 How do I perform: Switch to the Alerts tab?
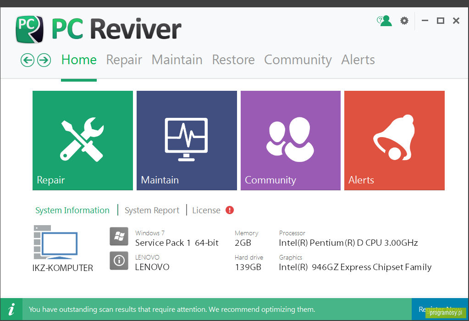(358, 60)
